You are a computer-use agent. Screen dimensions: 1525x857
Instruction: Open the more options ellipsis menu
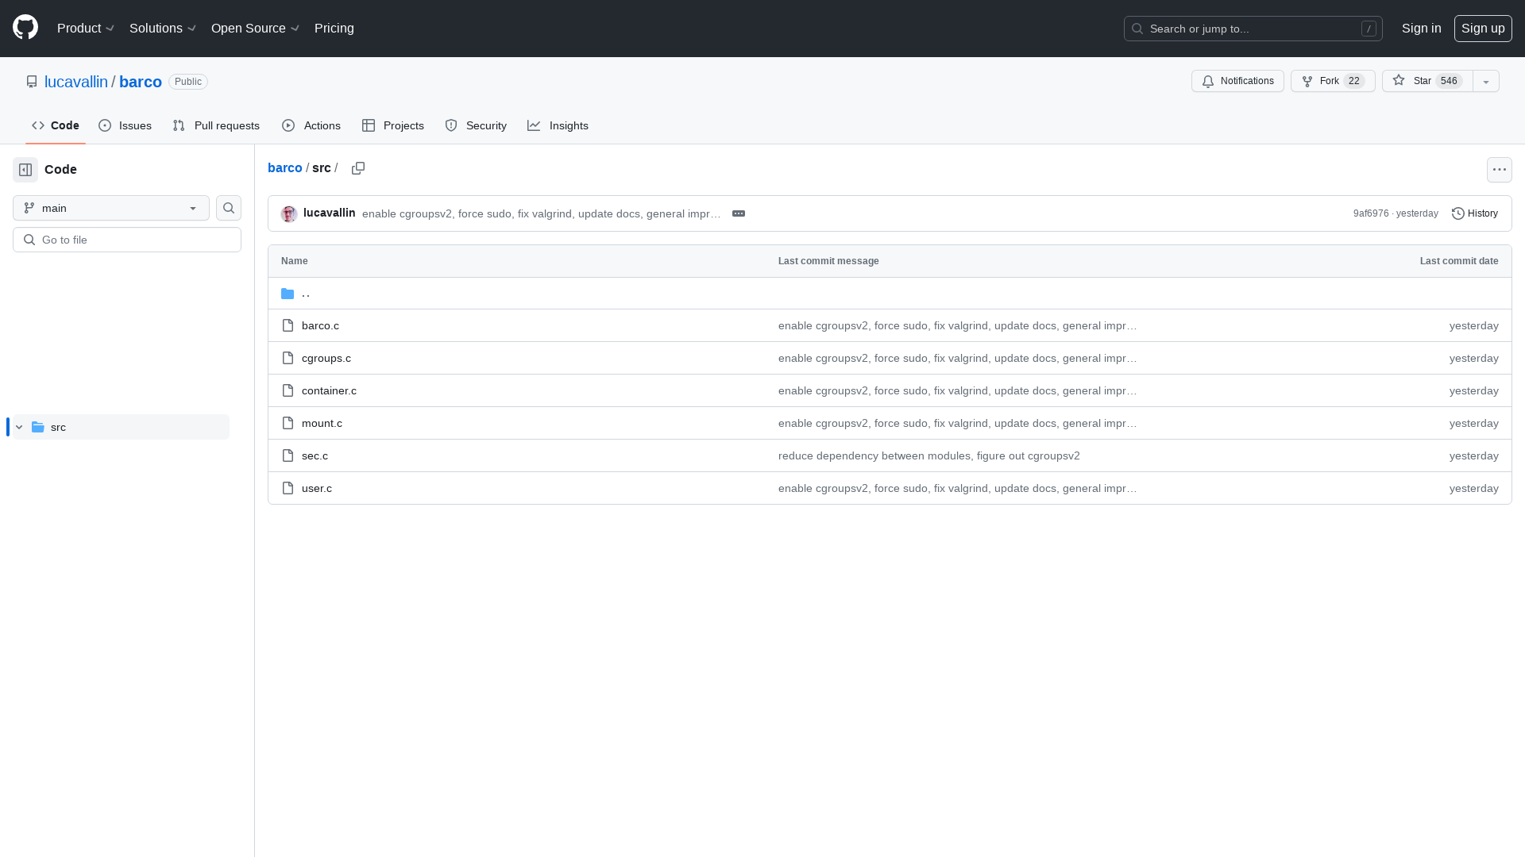[x=1500, y=170]
